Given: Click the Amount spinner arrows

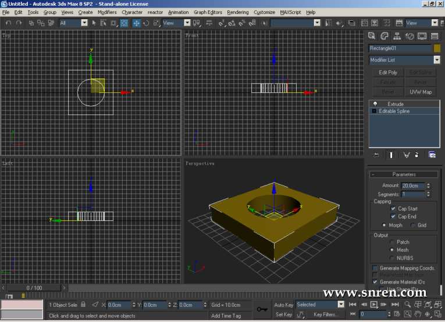Looking at the screenshot, I should [428, 185].
